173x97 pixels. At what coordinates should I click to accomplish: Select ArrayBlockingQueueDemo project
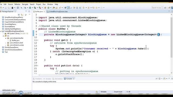14,17
